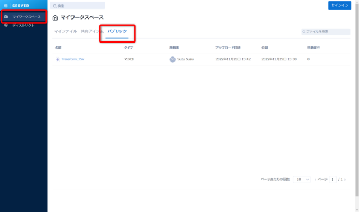Open マイワークスペース in the sidebar

(24, 17)
